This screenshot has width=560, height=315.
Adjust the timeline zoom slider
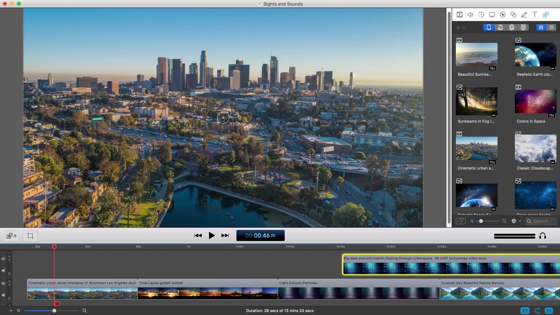[x=55, y=310]
